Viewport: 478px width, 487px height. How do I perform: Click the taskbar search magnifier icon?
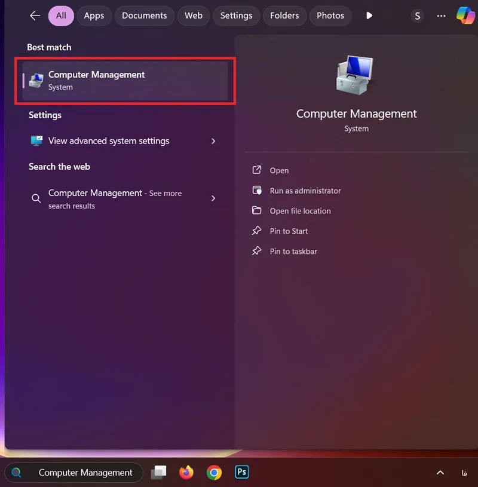(x=16, y=473)
